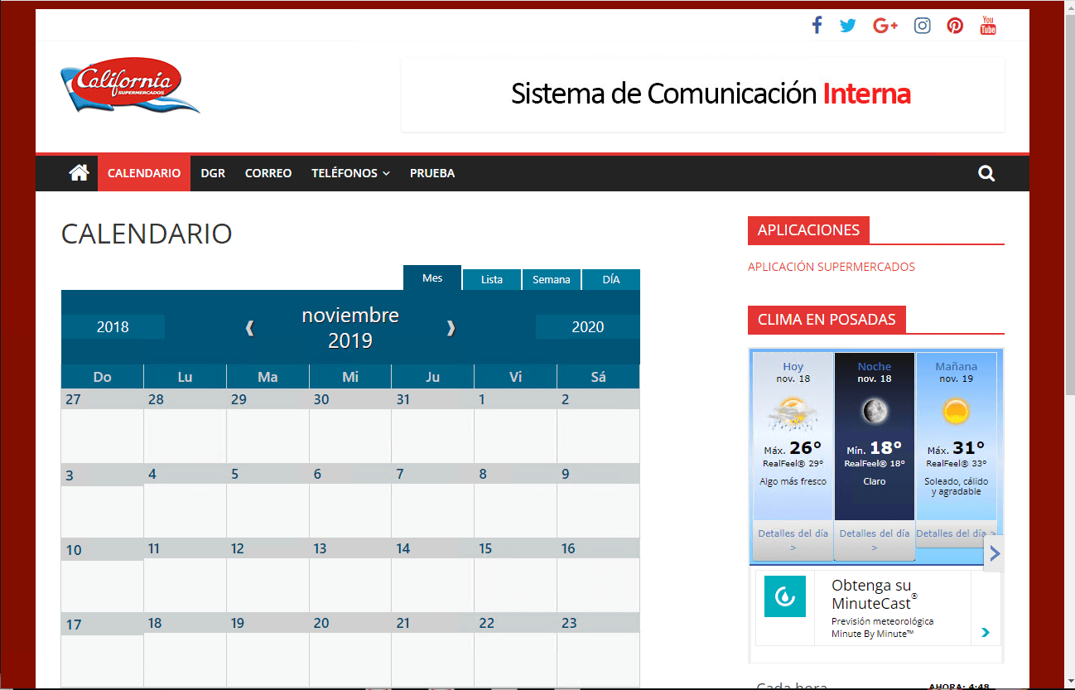Select calendar day 1

(482, 399)
